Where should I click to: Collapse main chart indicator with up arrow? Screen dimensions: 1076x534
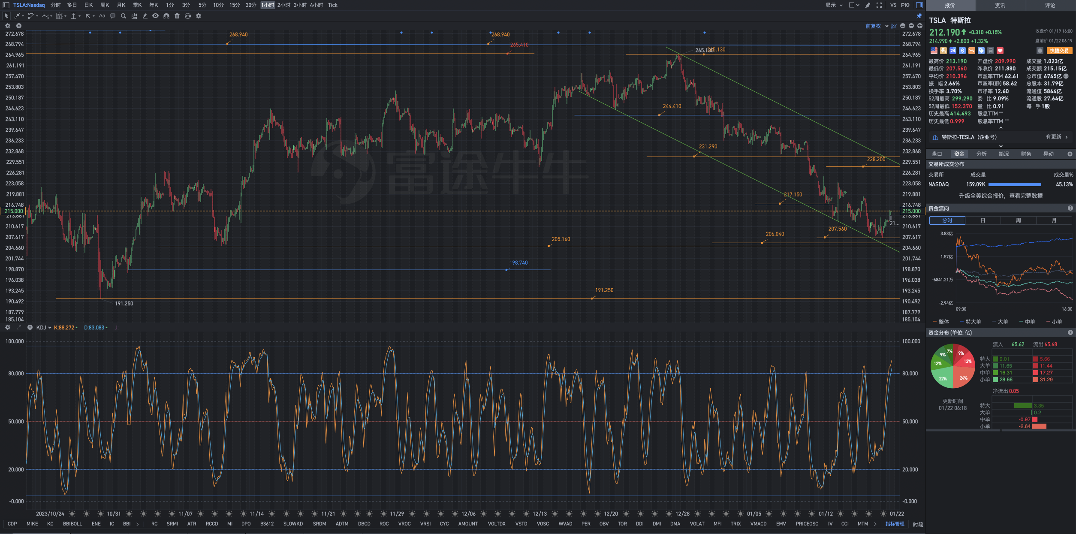coord(19,26)
